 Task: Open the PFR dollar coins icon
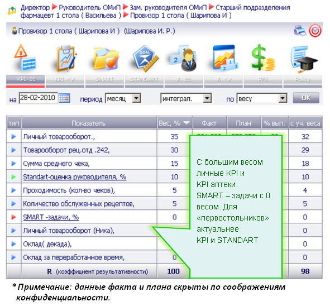tap(262, 58)
